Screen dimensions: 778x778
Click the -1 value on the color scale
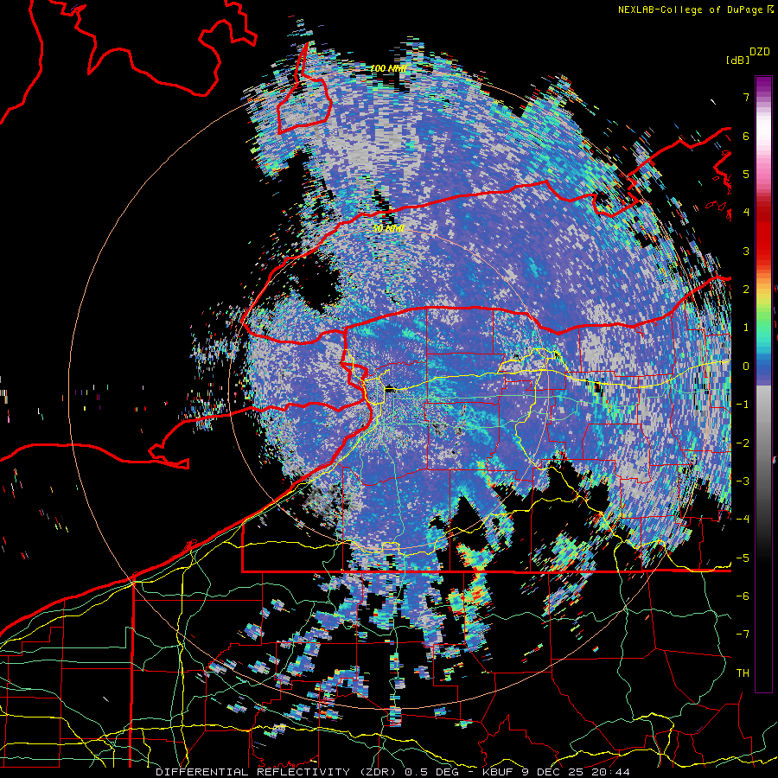click(x=743, y=405)
